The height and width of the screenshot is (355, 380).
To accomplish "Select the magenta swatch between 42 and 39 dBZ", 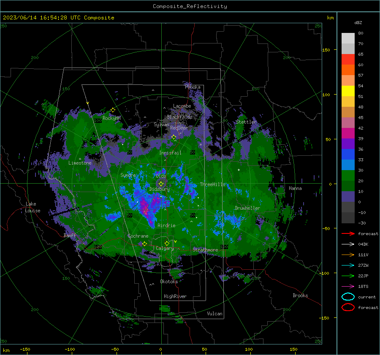I will (348, 133).
